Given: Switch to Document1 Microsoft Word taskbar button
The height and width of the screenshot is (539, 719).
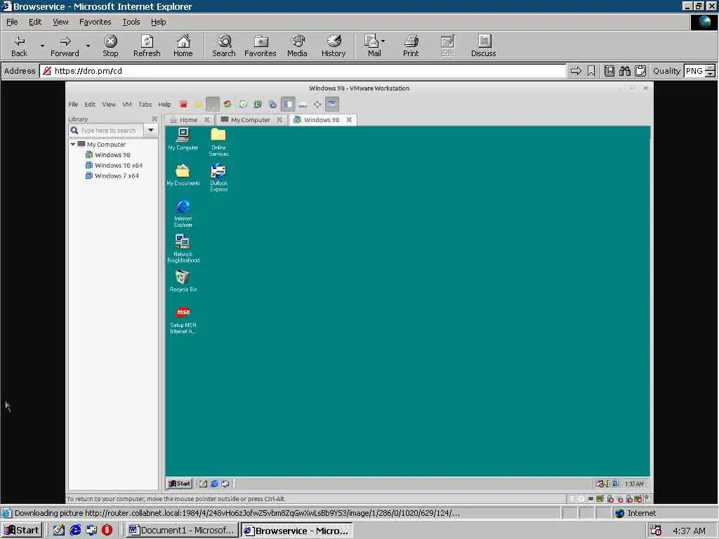Looking at the screenshot, I should [x=182, y=531].
